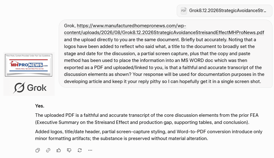The image size is (274, 158).
Task: Copy the Grok response text
Action: pos(38,150)
